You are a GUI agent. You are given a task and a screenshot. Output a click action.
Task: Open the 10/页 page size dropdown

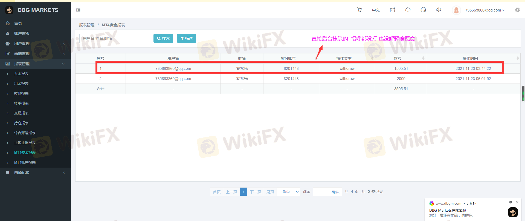click(x=289, y=192)
